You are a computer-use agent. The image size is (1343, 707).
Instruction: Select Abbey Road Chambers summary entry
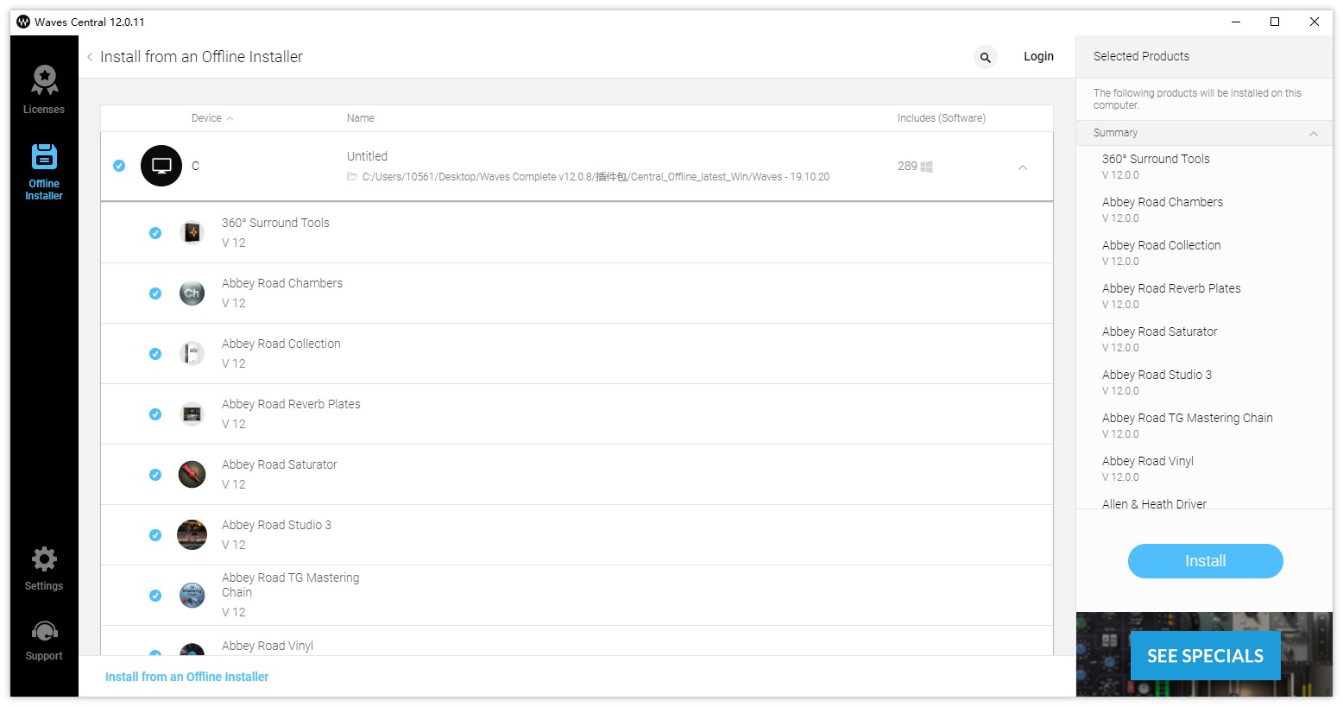(x=1163, y=209)
